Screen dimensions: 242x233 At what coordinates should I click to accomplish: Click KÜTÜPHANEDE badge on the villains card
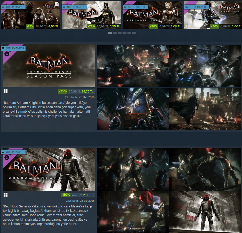[13, 7]
